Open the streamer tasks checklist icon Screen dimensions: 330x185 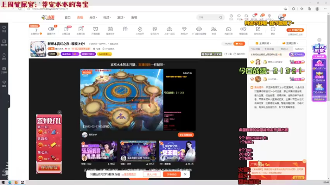80,30
